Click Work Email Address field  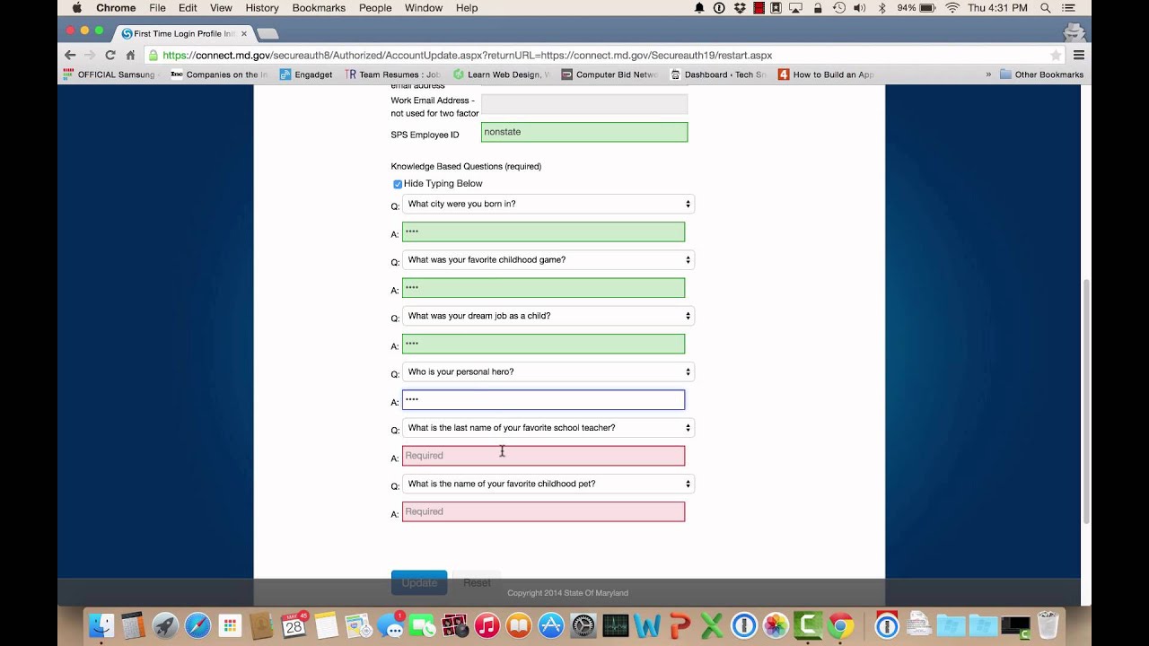[584, 104]
